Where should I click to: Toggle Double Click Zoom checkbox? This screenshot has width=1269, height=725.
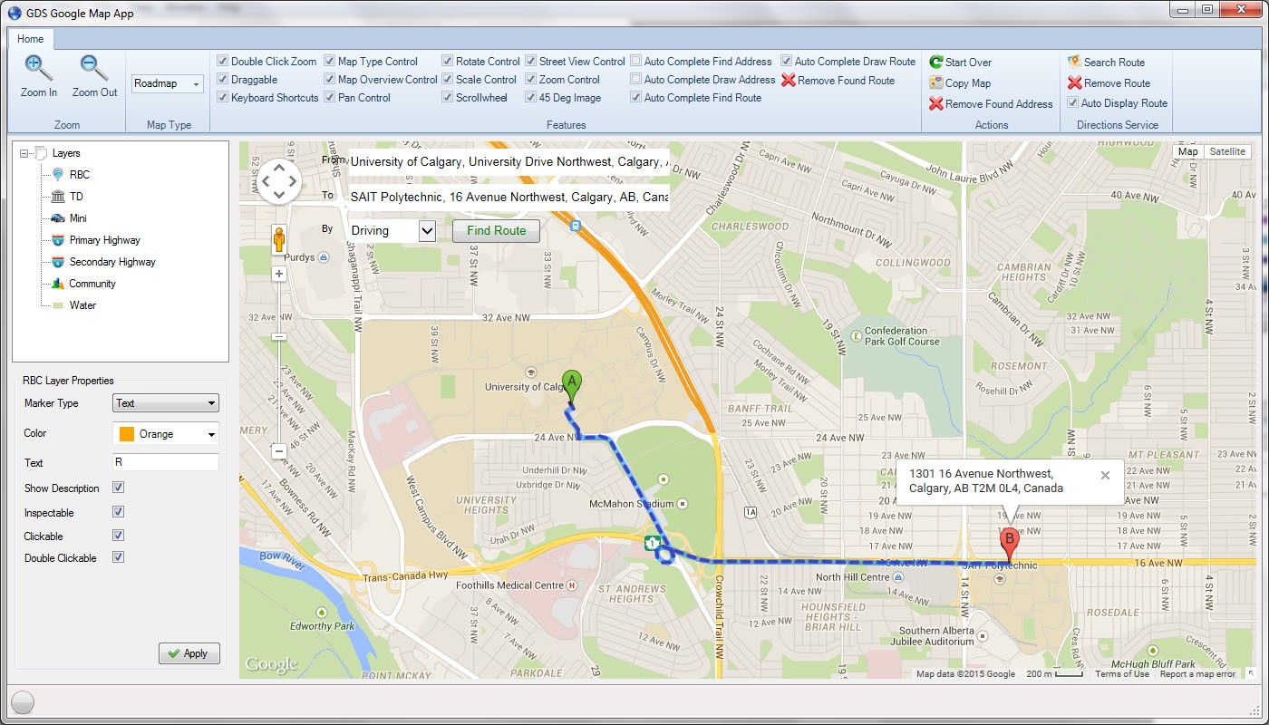coord(223,61)
